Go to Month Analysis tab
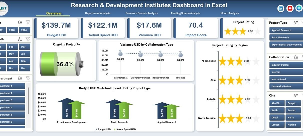The width and height of the screenshot is (303, 136). point(229,13)
